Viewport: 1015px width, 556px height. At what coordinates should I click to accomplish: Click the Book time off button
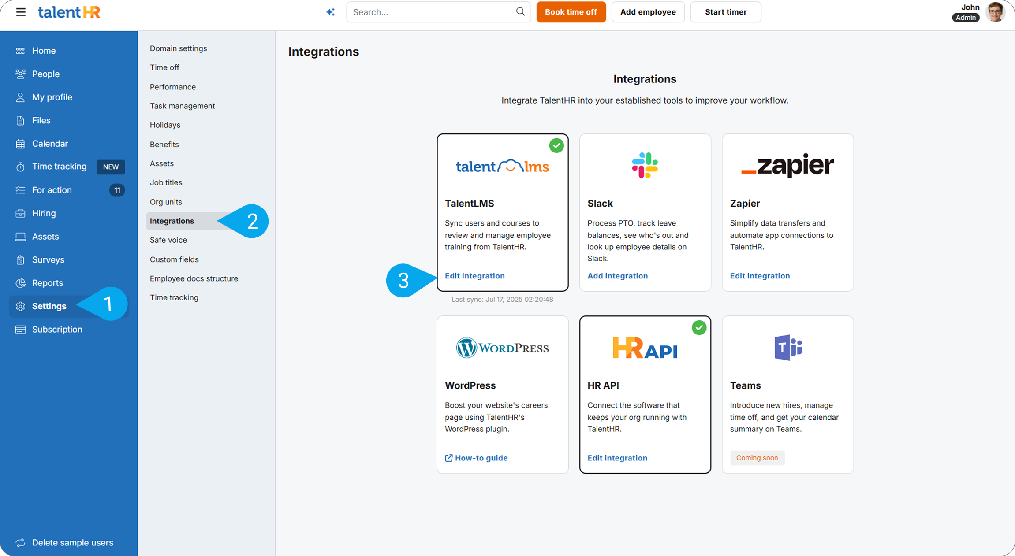coord(571,12)
